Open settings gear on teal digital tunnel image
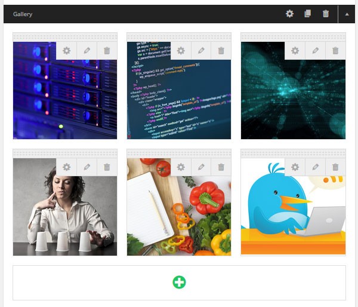 point(295,51)
